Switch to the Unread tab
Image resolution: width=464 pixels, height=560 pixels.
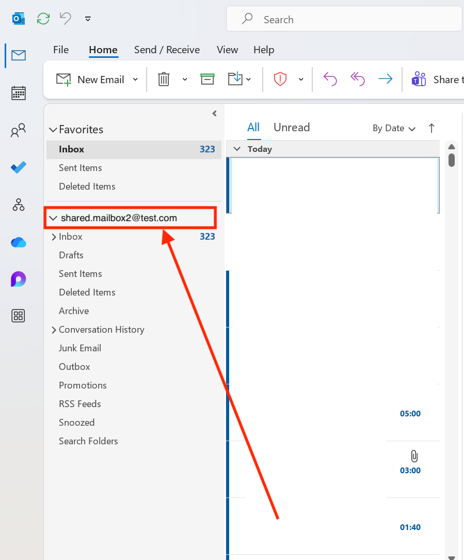[x=292, y=127]
